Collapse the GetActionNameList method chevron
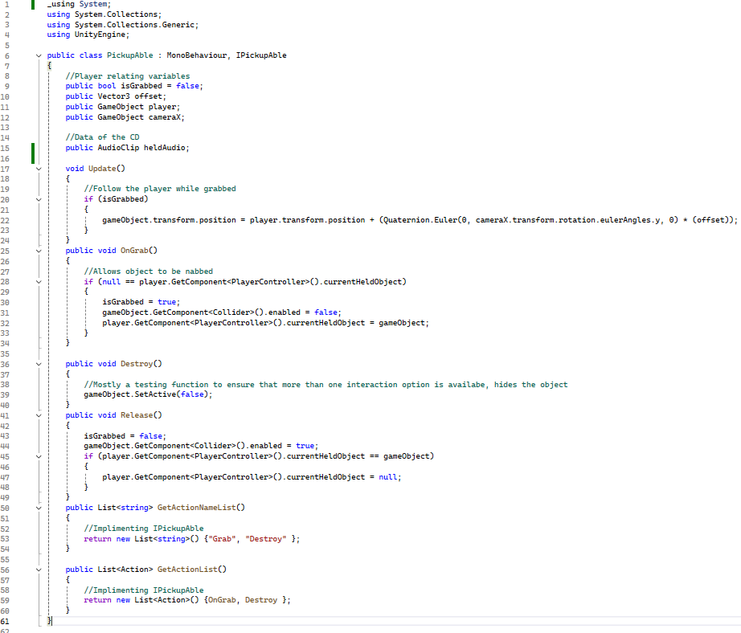This screenshot has width=741, height=633. tap(39, 508)
